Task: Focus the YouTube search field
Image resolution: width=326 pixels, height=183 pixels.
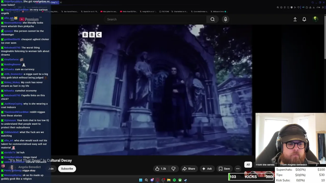Action: point(155,19)
